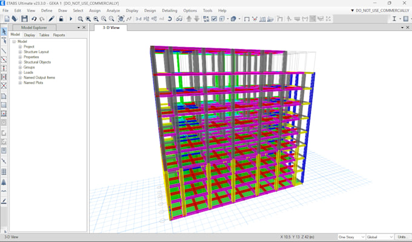The image size is (412, 242).
Task: Expand the Structural Objects node
Action: pos(20,62)
